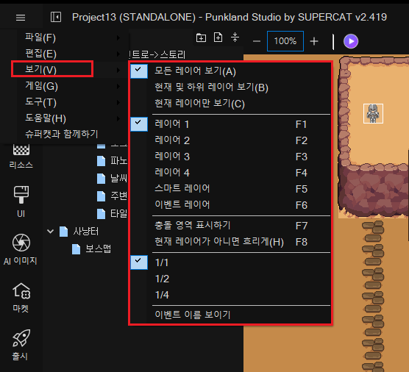Click the 100% zoom input field
Screen dimensions: 409x372
[x=285, y=41]
